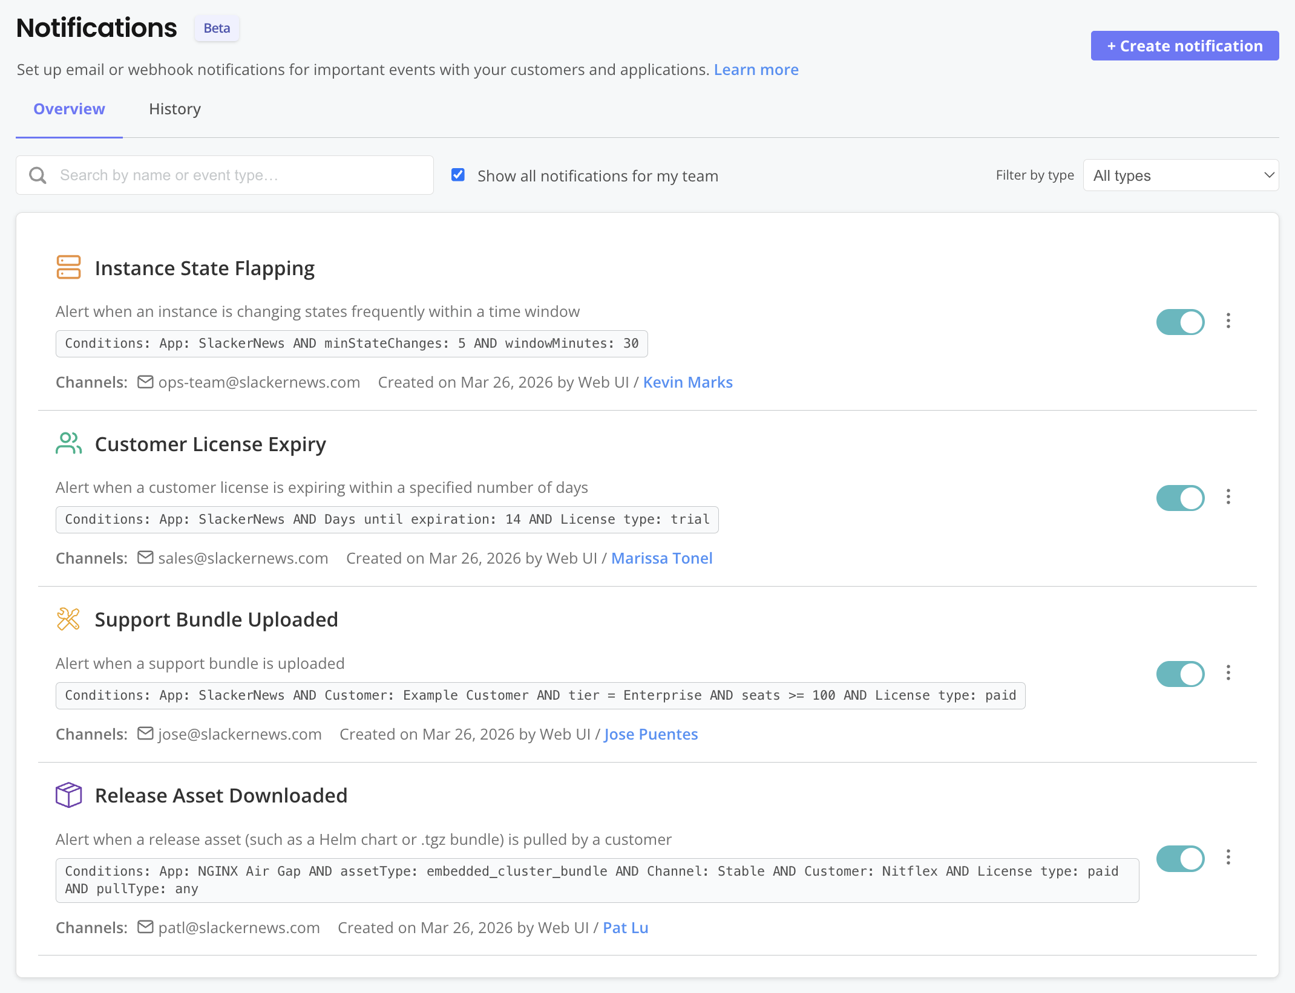The height and width of the screenshot is (993, 1295).
Task: Click the Customer License Expiry people icon
Action: [x=68, y=443]
